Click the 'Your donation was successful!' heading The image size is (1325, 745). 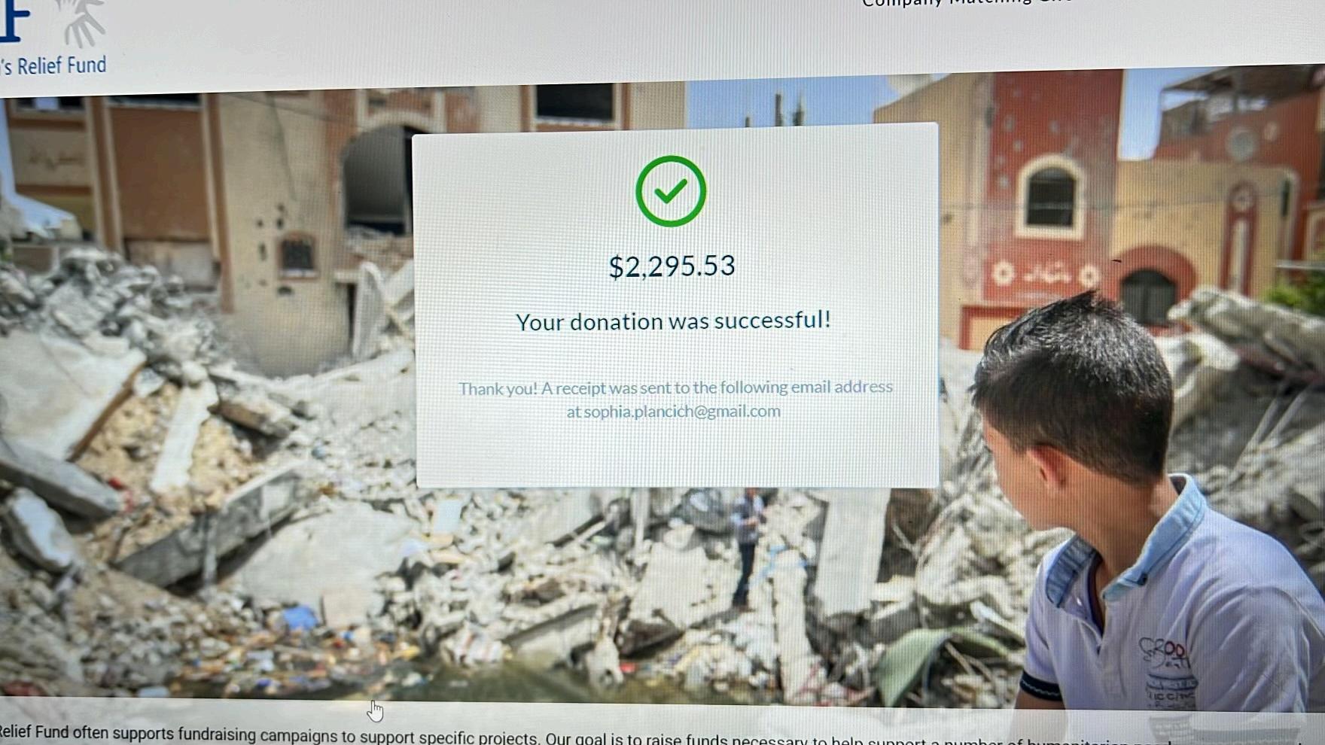(x=673, y=321)
